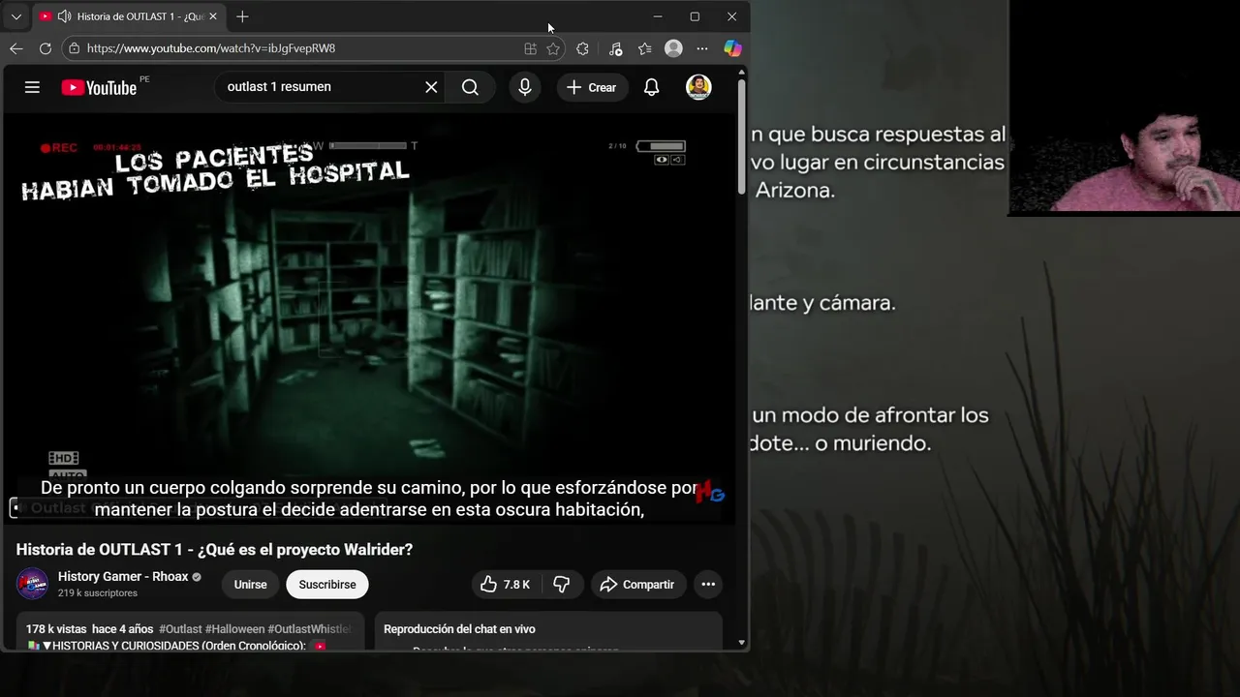Screen dimensions: 1240x697
Task: Click the page vertical scrollbar thumb
Action: (x=742, y=136)
